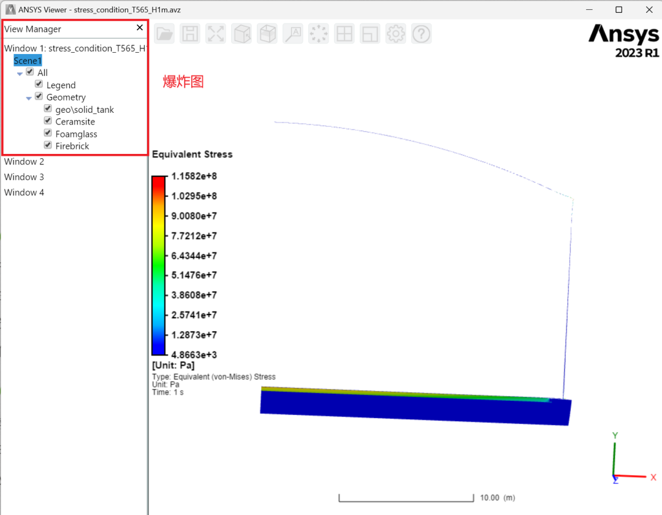The width and height of the screenshot is (662, 515).
Task: Uncheck the Legend checkbox
Action: click(x=39, y=85)
